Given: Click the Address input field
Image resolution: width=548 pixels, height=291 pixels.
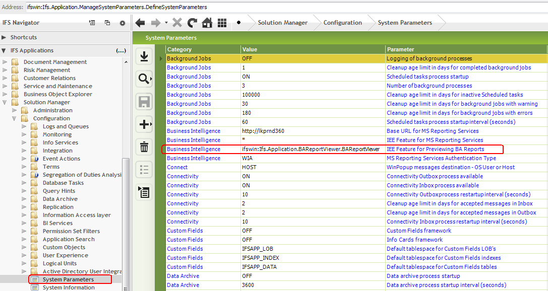Looking at the screenshot, I should (282, 7).
